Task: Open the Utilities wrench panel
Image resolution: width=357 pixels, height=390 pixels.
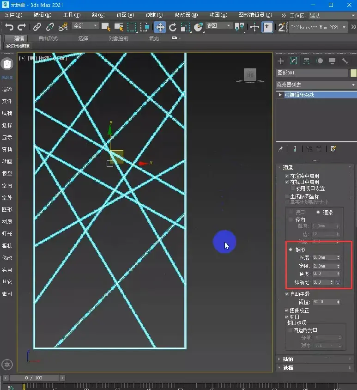Action: pos(345,61)
